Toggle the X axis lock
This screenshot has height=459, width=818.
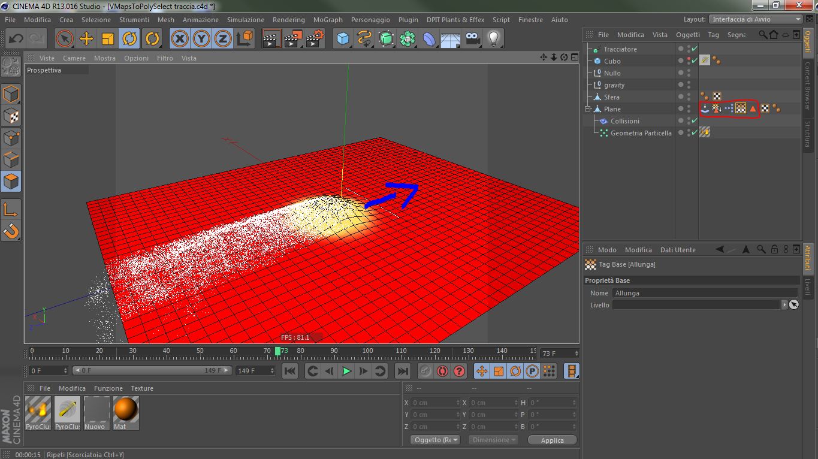tap(179, 39)
